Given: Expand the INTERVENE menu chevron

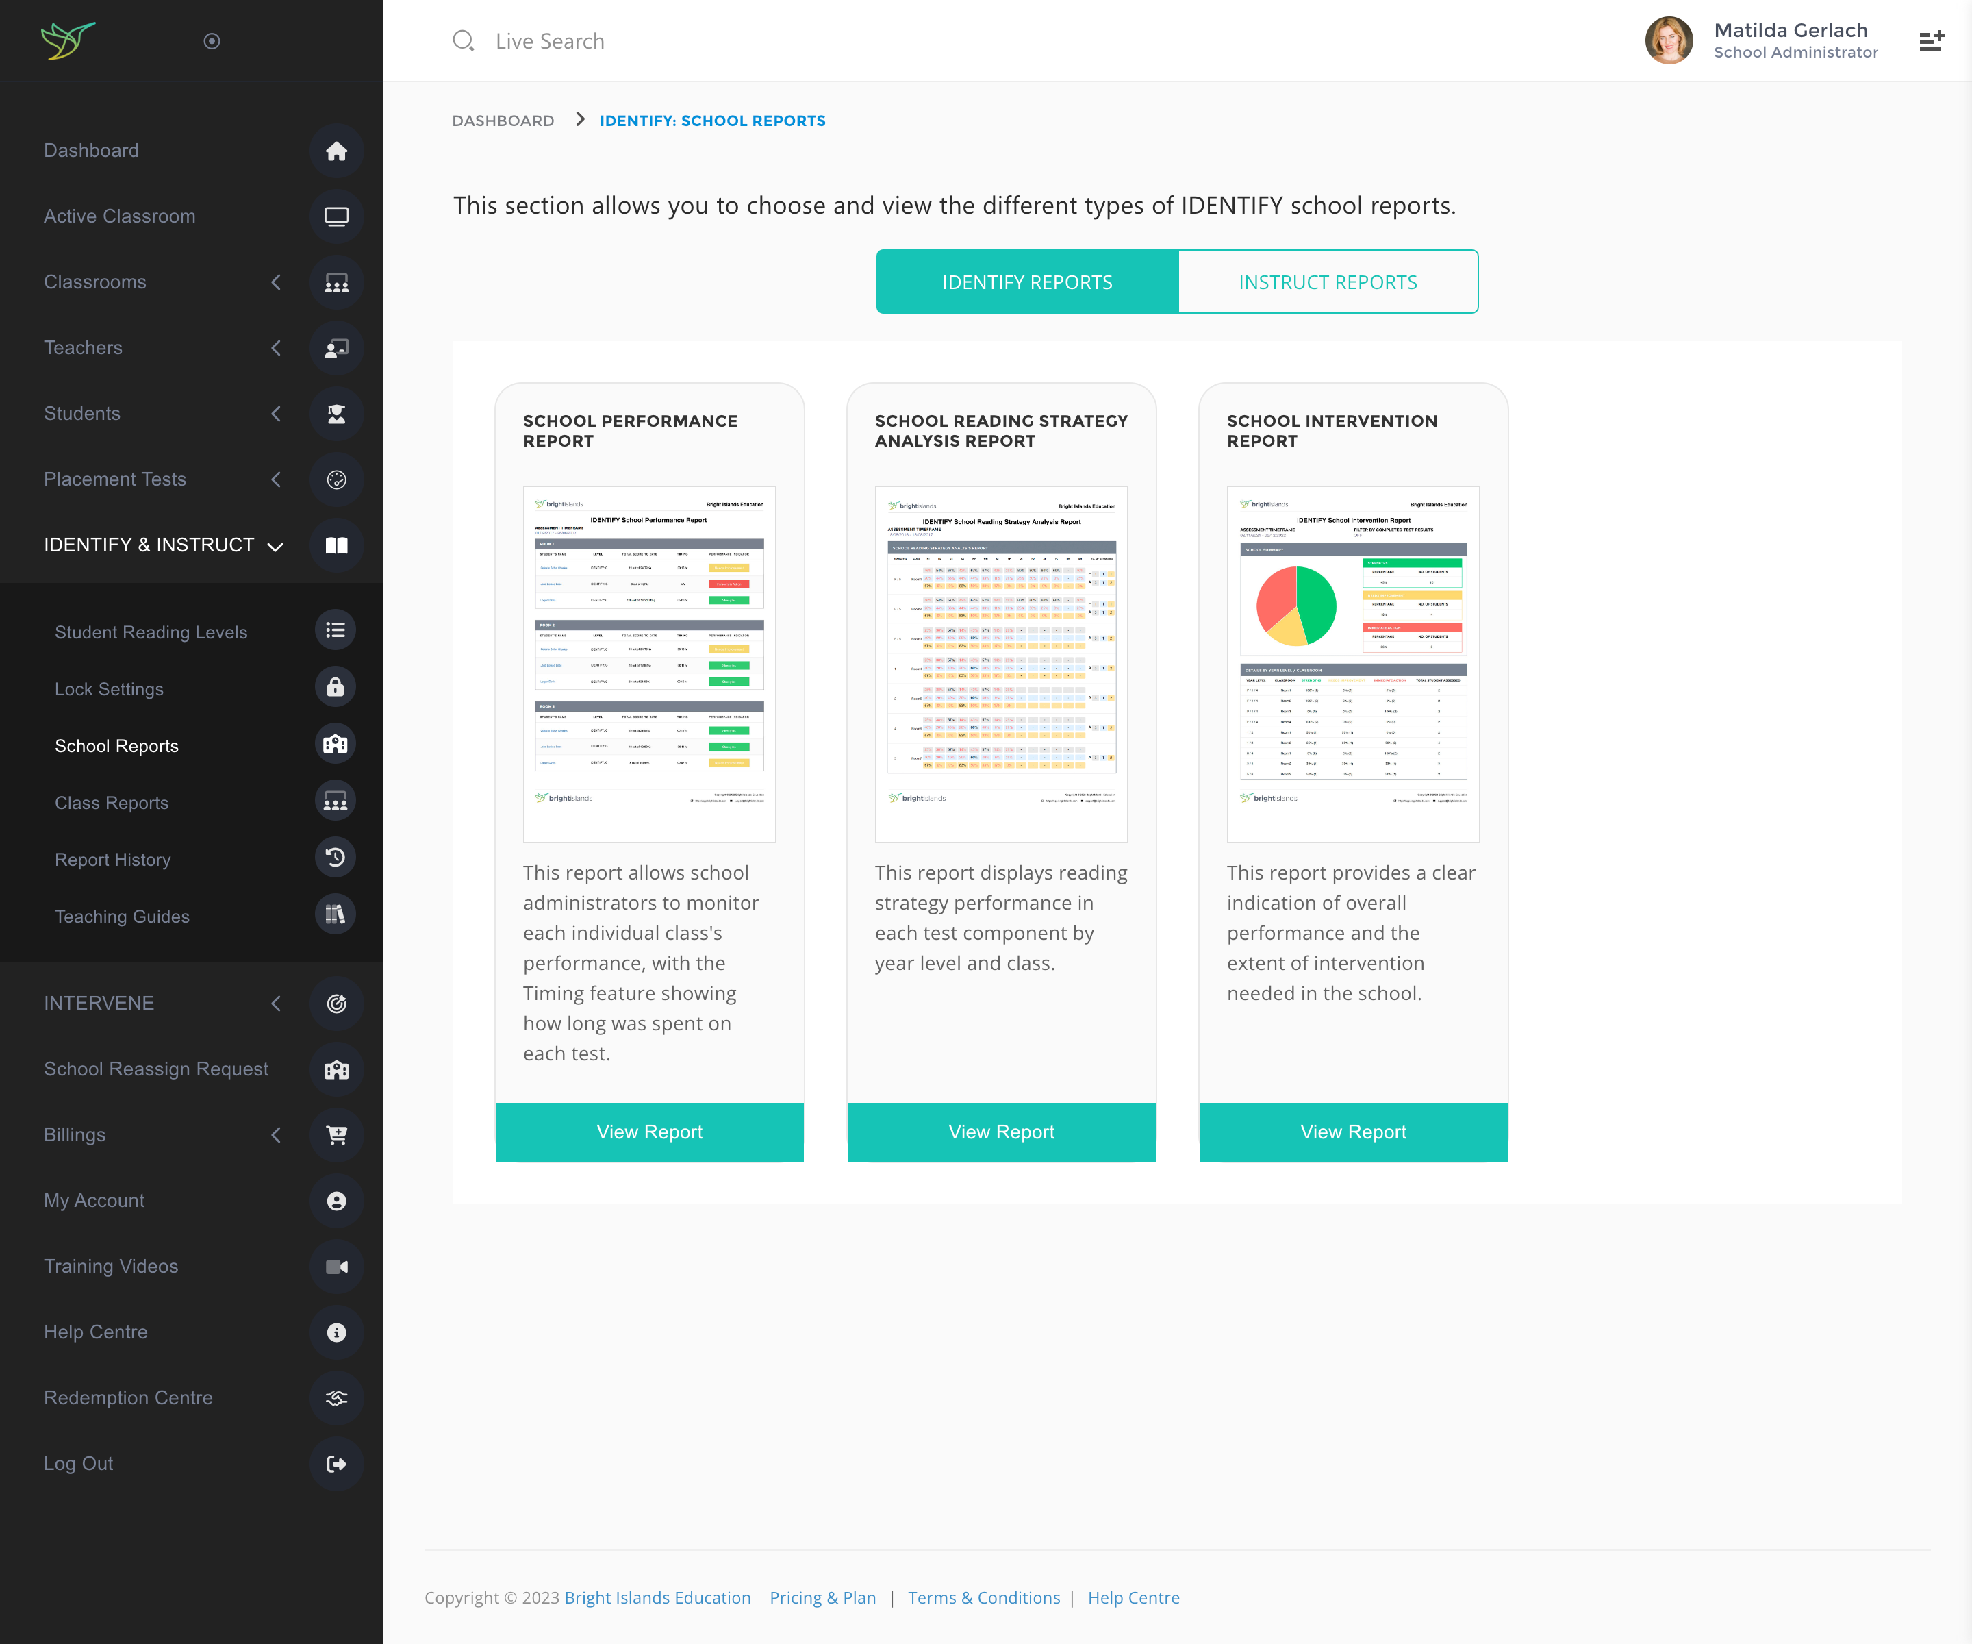Looking at the screenshot, I should click(276, 1004).
